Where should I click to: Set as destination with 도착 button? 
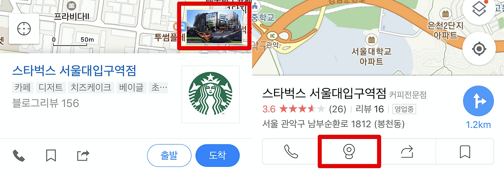(x=218, y=155)
